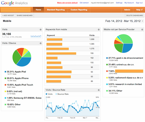
Task: Open settings gear of Visits / Bounce Rate widget
Action: (99, 90)
